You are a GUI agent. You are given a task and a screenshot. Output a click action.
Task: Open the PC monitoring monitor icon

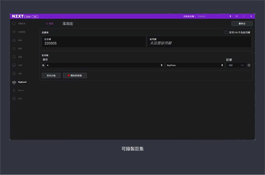pos(14,24)
